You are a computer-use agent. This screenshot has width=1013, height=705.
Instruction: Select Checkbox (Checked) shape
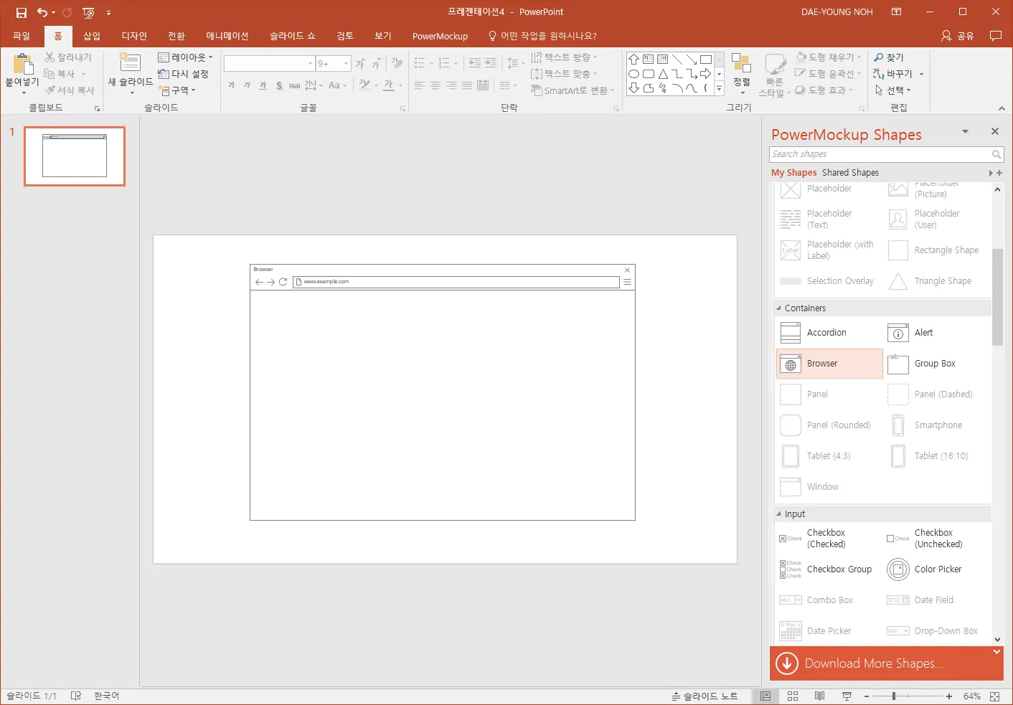[x=826, y=539]
